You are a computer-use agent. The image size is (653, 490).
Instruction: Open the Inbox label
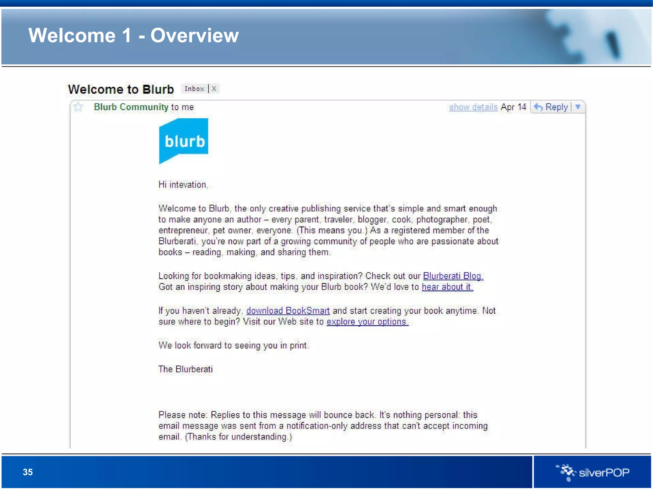pos(194,89)
